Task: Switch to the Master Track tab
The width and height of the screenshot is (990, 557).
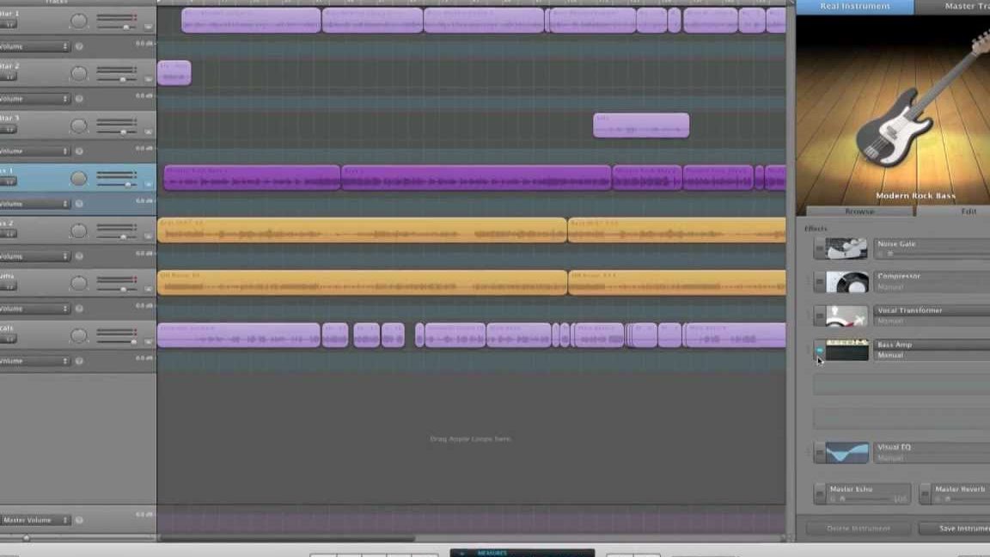Action: pos(961,6)
